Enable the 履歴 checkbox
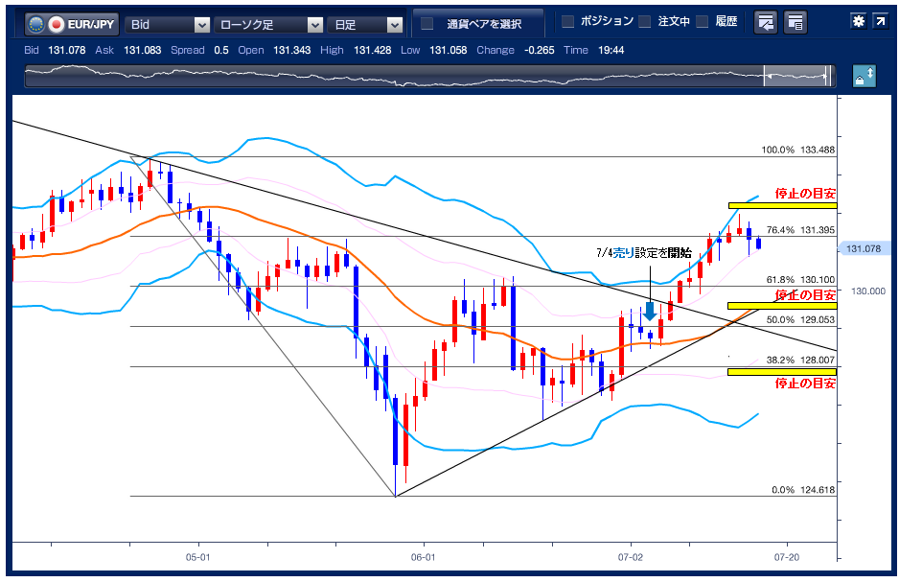Viewport: 899px width, 582px height. coord(703,22)
